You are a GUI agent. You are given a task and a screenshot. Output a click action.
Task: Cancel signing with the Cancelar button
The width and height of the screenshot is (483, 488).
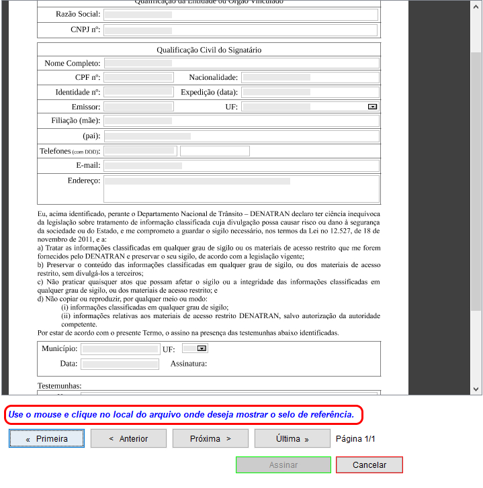tap(369, 465)
